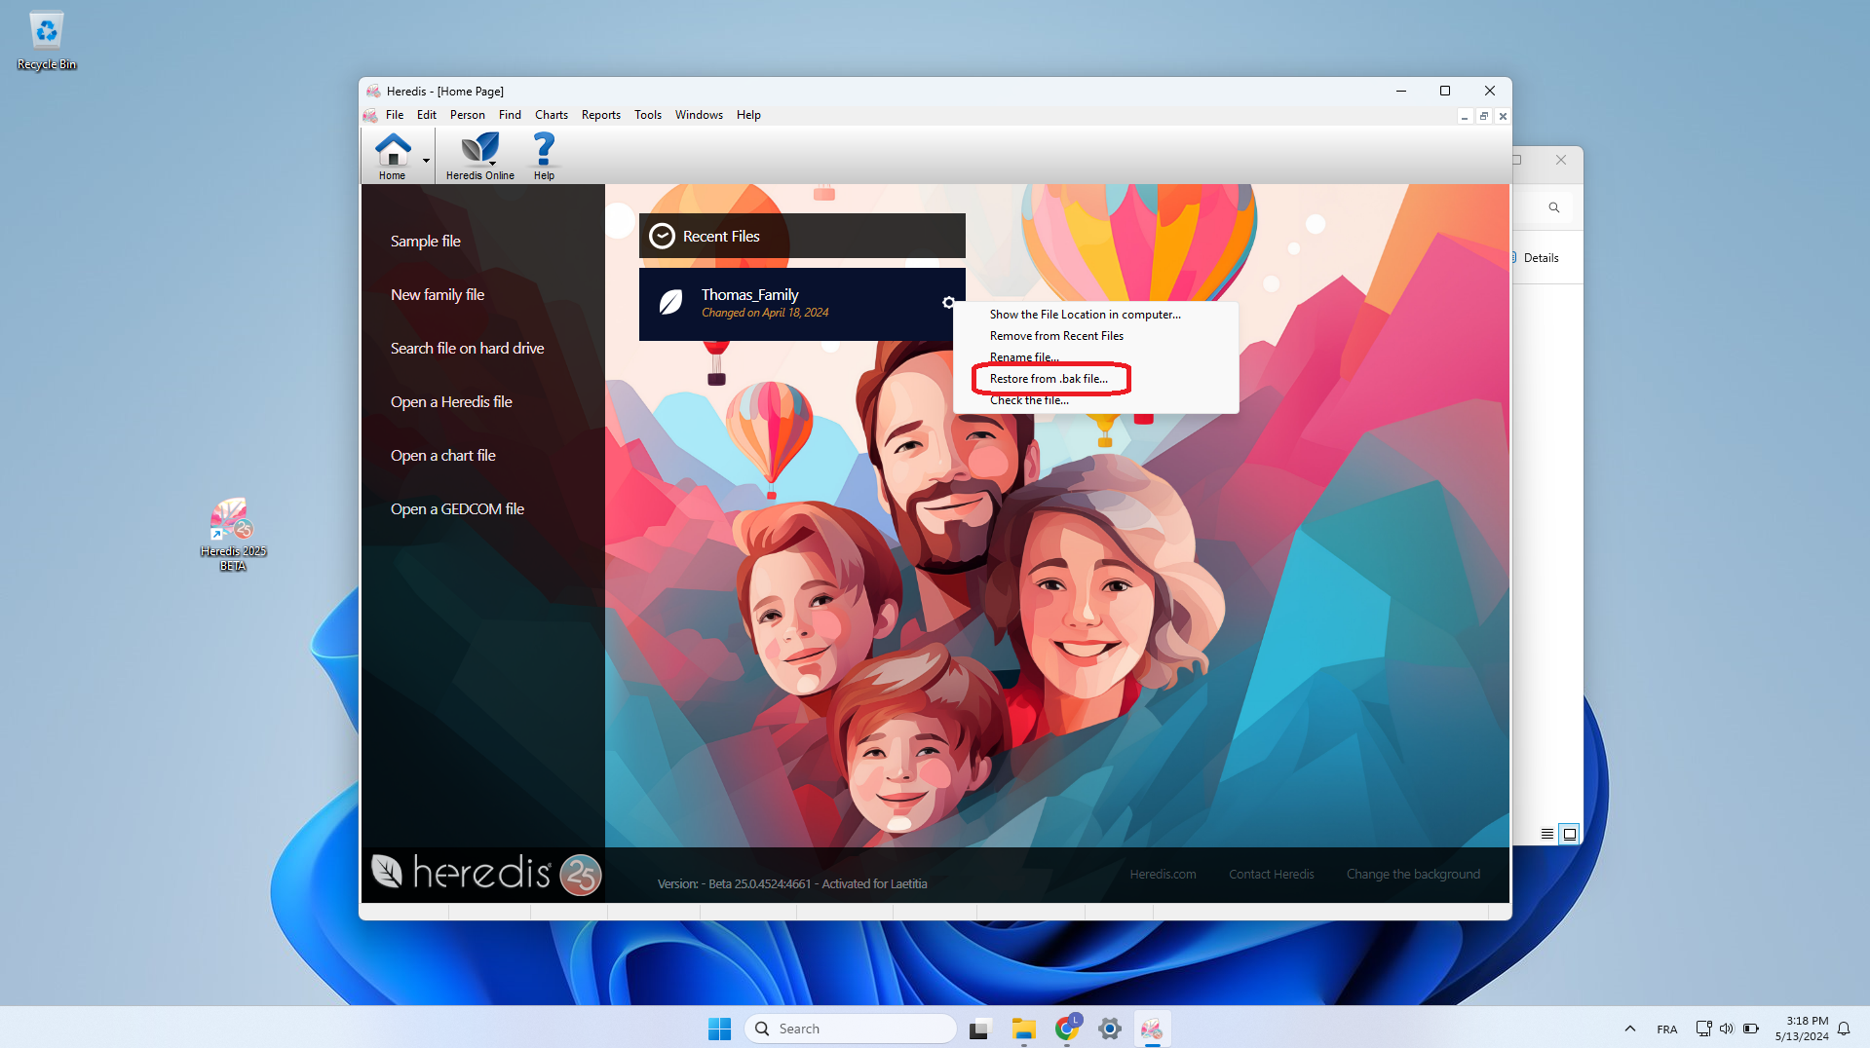
Task: Click Open a chart file
Action: [x=442, y=456]
